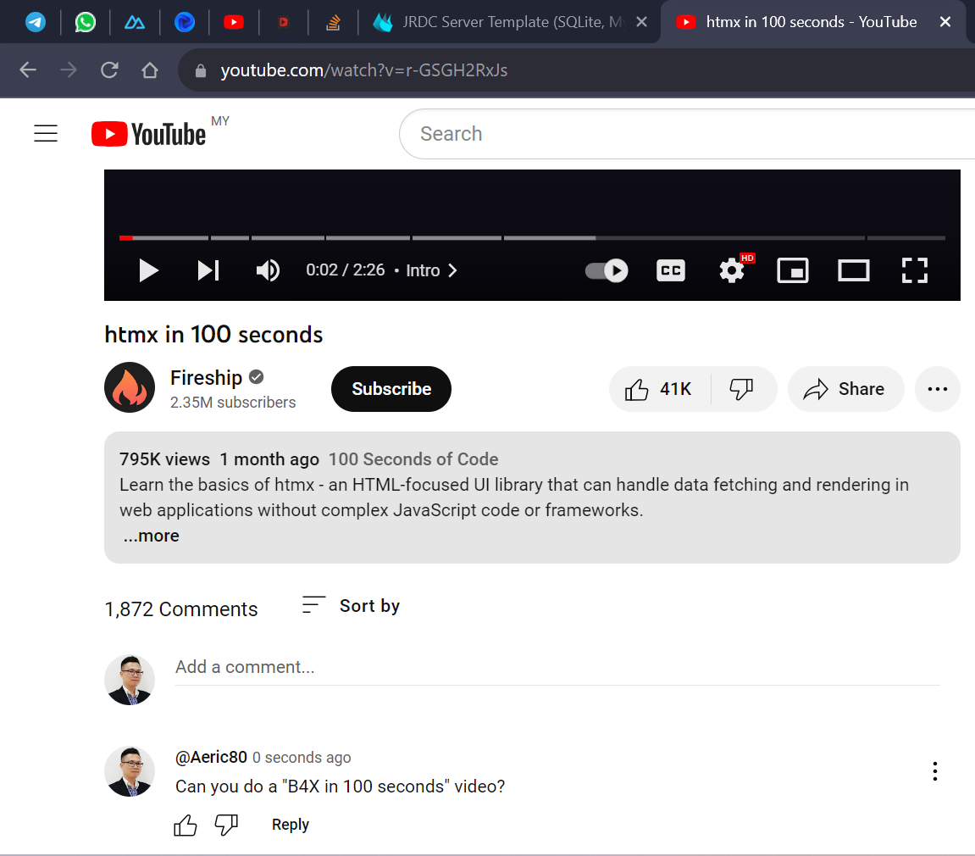This screenshot has height=856, width=975.
Task: Toggle the autoplay switch
Action: click(607, 270)
